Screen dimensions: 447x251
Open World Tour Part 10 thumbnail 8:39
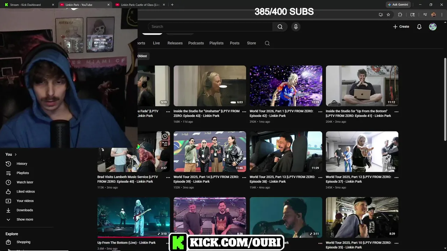tap(362, 218)
